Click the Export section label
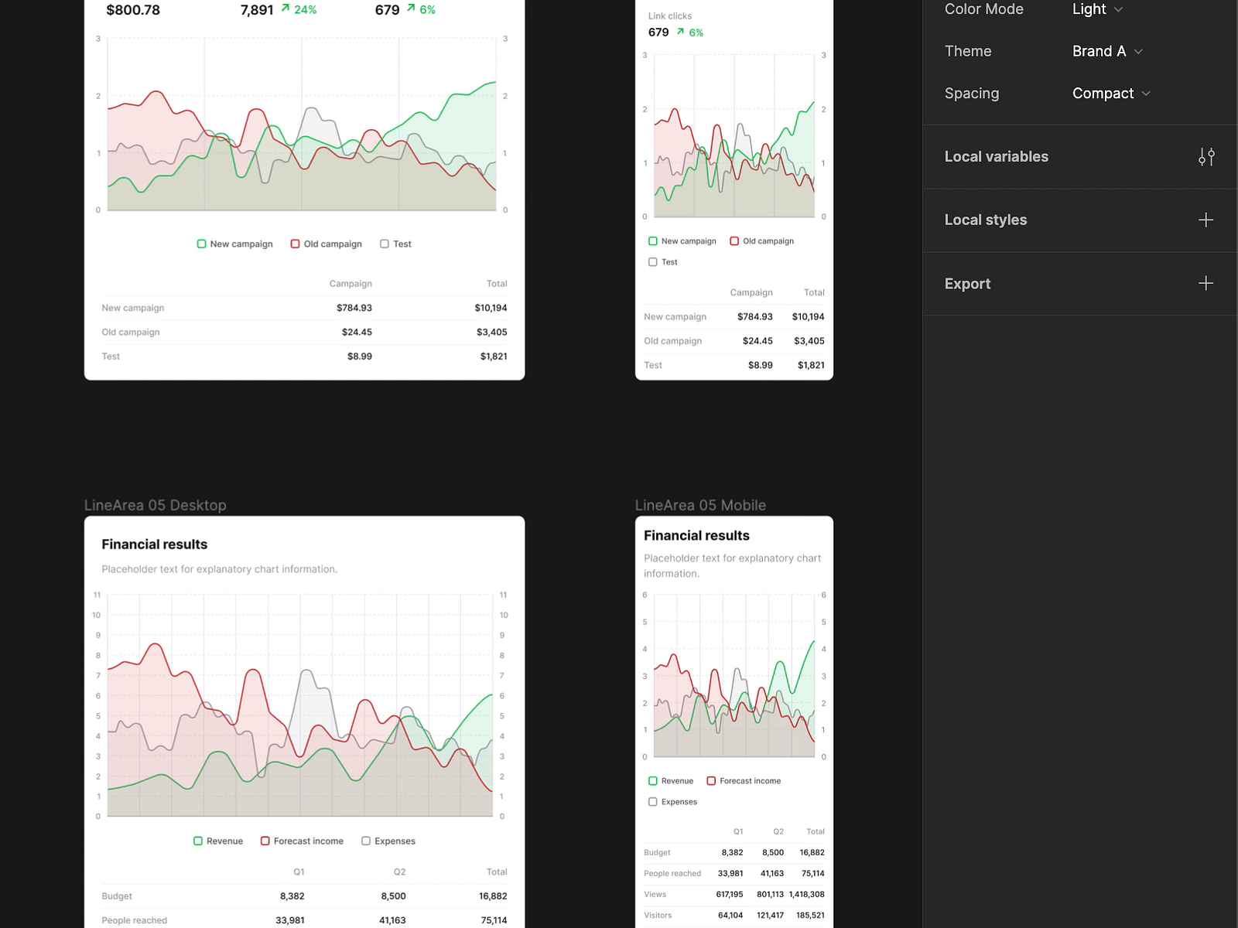The image size is (1238, 928). pos(967,283)
